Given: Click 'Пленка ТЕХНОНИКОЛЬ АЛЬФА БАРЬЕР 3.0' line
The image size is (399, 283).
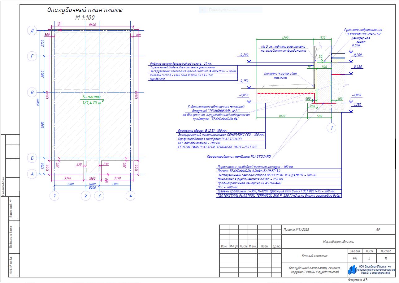Looking at the screenshot, I should click(x=249, y=171).
